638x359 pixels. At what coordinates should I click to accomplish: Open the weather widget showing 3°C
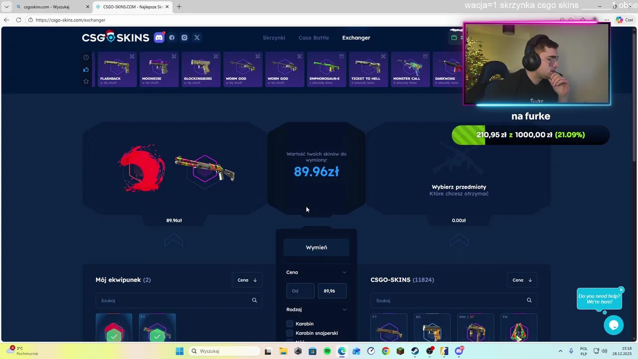(22, 351)
